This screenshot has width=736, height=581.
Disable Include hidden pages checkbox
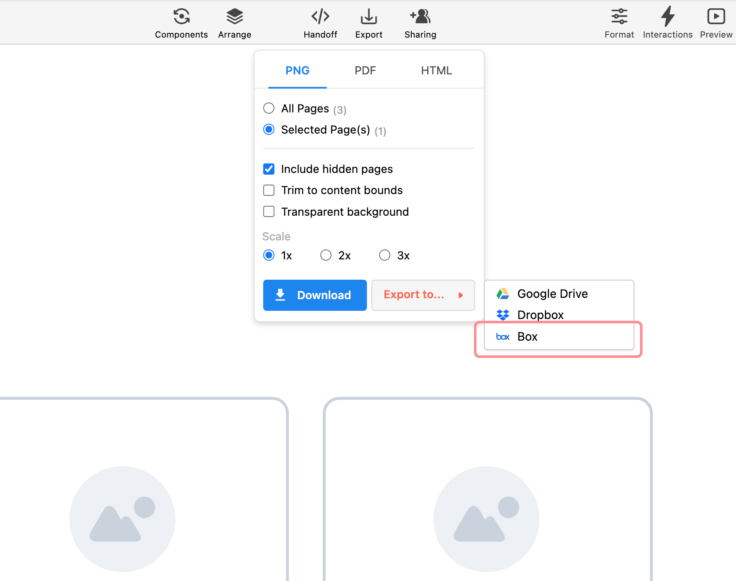[269, 169]
